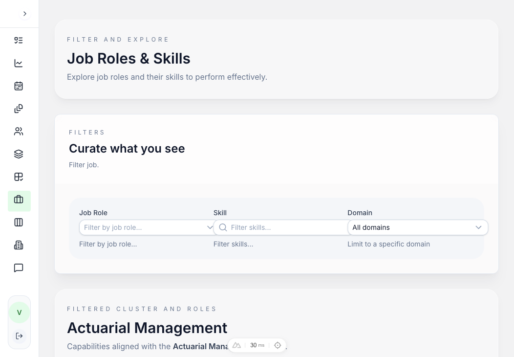
Task: Click the user avatar labeled V
Action: click(x=19, y=312)
